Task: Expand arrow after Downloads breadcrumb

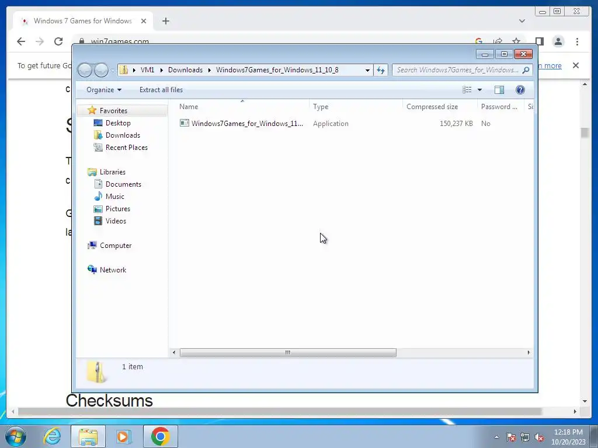Action: [210, 70]
